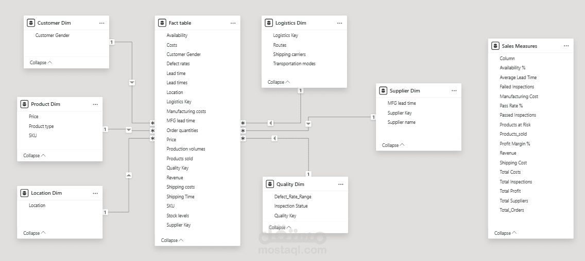Collapse the Customer Dim table
This screenshot has height=261, width=585.
[x=41, y=63]
